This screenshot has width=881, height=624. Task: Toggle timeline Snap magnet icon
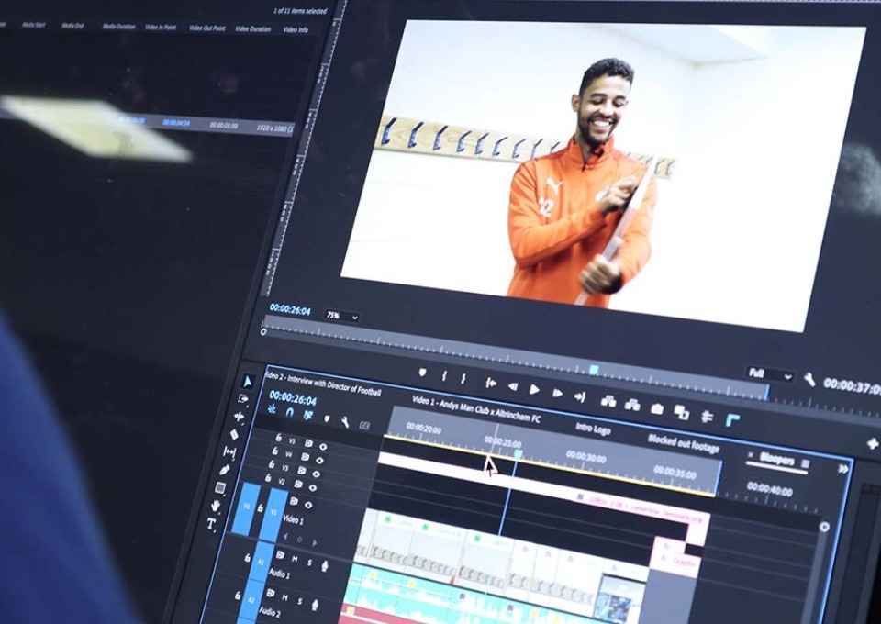[289, 412]
